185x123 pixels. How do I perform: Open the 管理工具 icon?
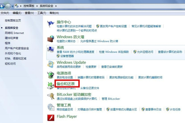51,107
